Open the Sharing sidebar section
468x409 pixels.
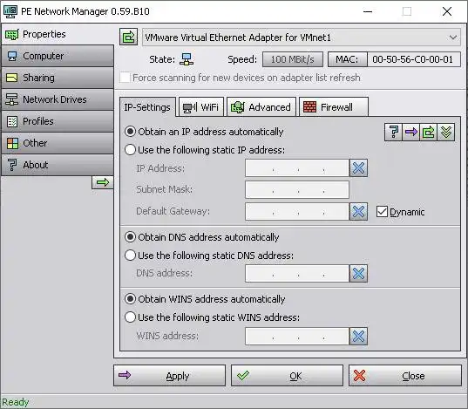pyautogui.click(x=58, y=78)
